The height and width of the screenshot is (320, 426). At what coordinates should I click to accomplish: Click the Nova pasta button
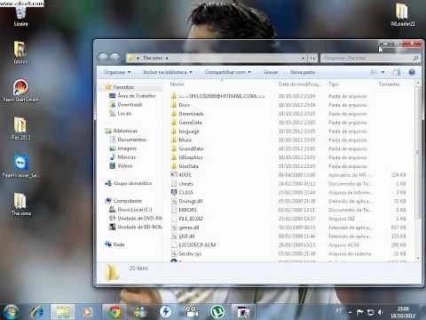303,72
